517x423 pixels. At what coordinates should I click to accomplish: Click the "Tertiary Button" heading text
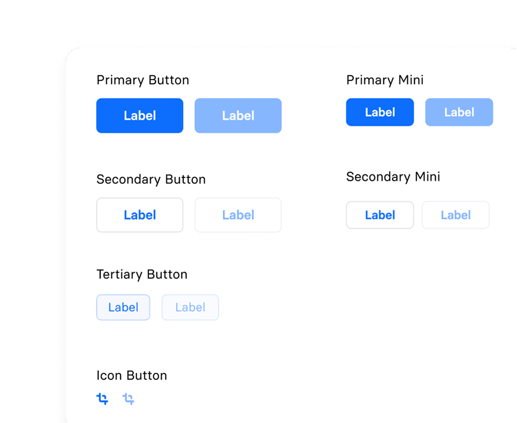(x=141, y=275)
